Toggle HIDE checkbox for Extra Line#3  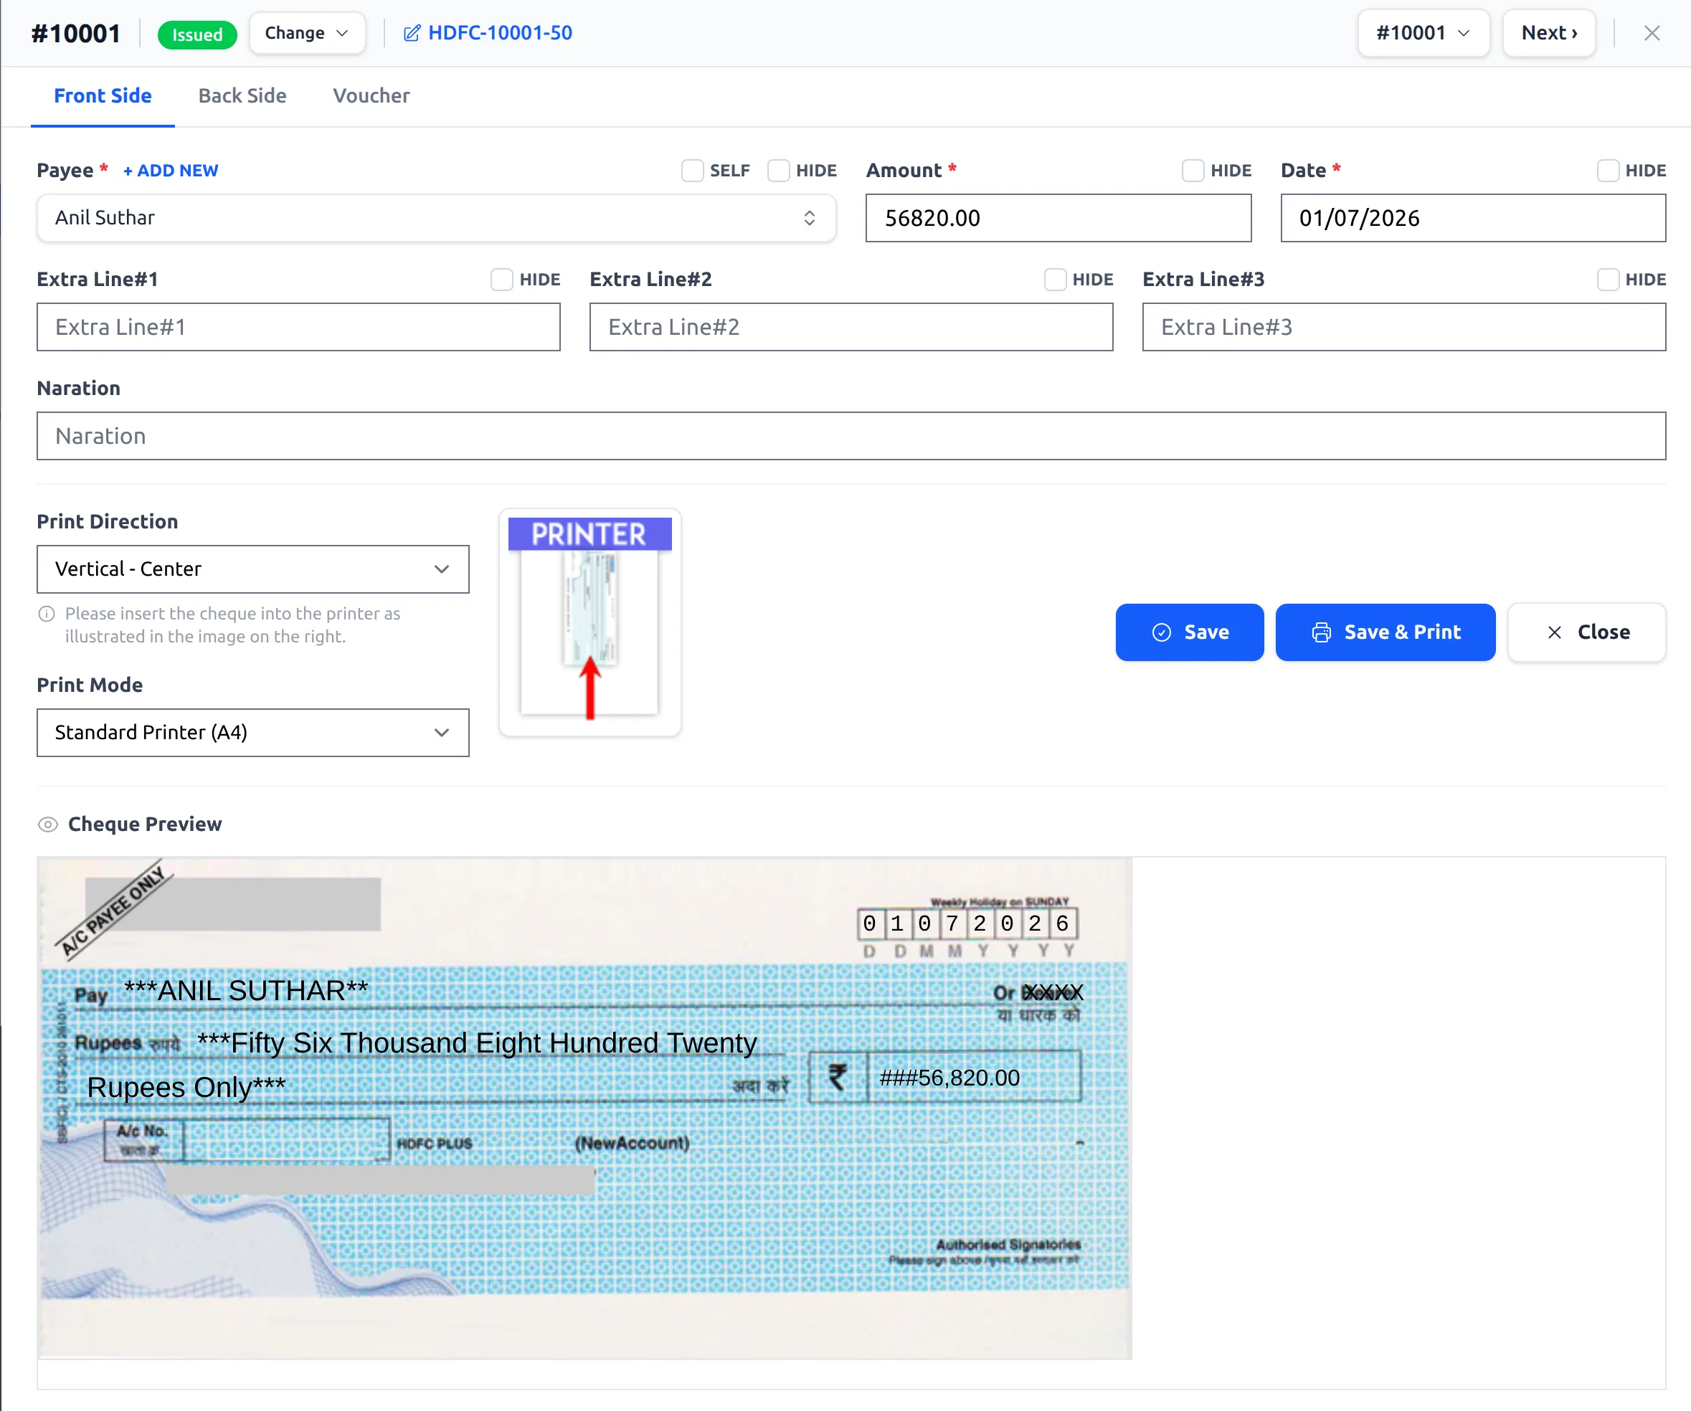(x=1607, y=280)
